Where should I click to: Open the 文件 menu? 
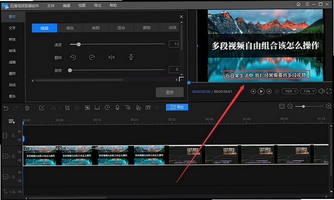pyautogui.click(x=51, y=6)
